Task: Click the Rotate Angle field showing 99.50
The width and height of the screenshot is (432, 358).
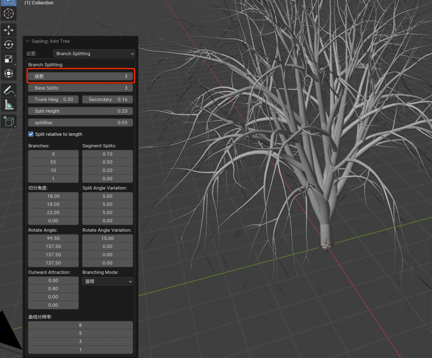Action: 53,238
